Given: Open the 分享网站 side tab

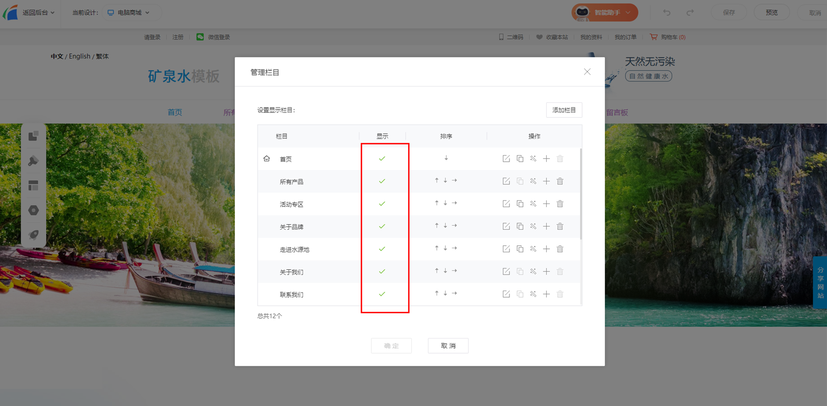Looking at the screenshot, I should 820,283.
